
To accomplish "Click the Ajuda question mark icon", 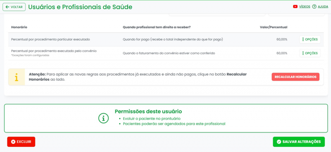I will pos(314,6).
